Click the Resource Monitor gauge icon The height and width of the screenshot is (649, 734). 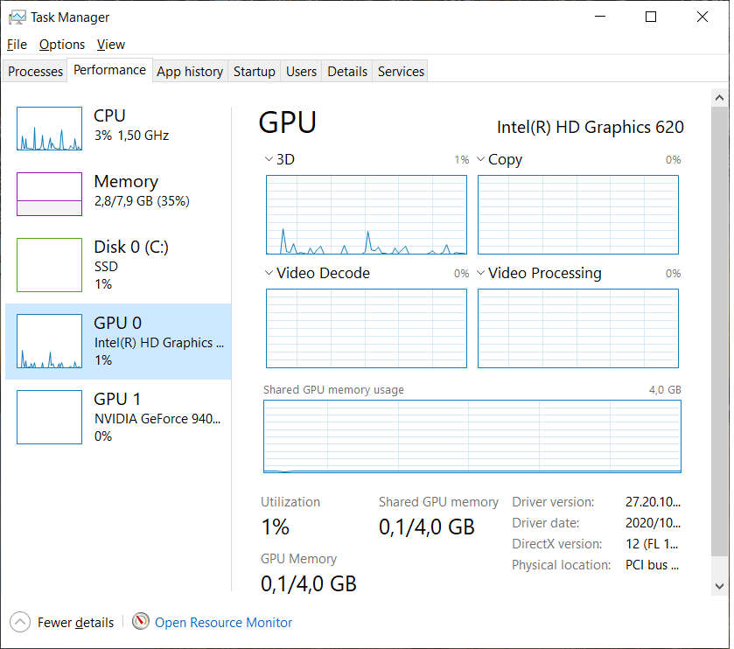click(x=141, y=622)
